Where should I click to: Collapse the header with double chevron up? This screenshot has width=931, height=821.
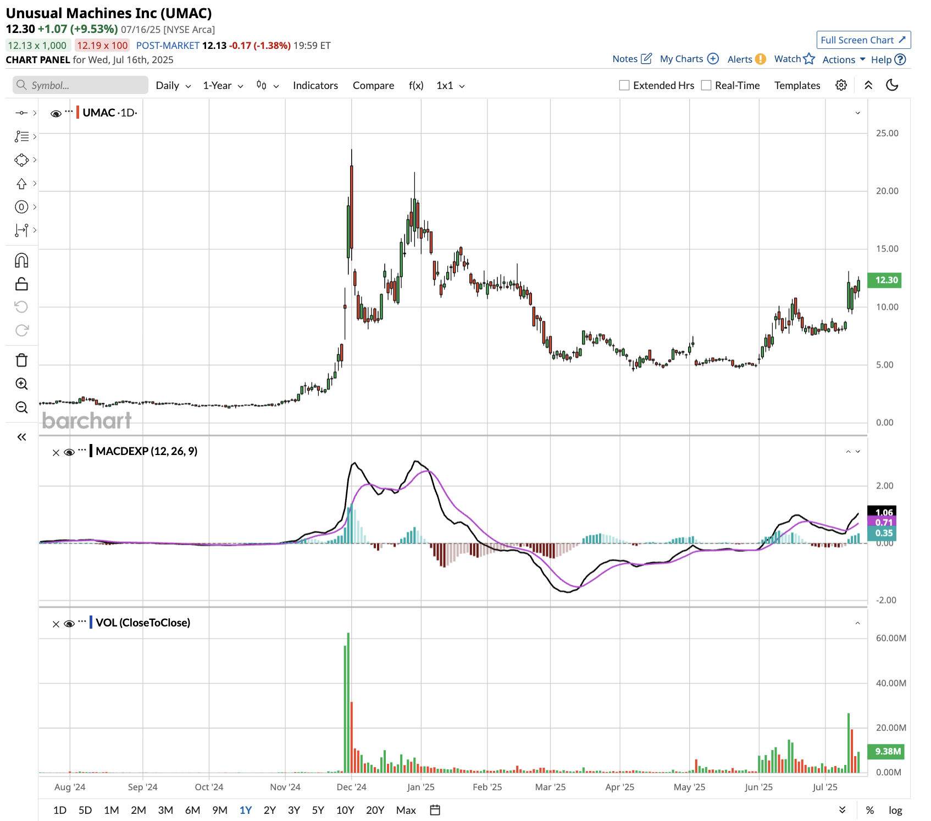[868, 85]
